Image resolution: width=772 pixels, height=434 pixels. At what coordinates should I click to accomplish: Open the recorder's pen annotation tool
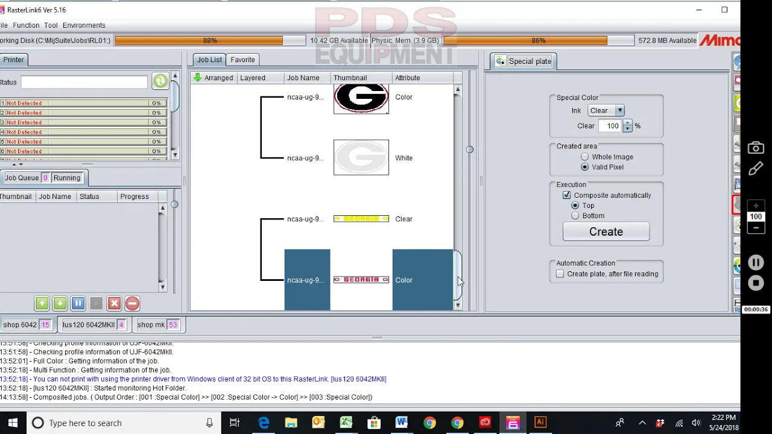point(756,169)
